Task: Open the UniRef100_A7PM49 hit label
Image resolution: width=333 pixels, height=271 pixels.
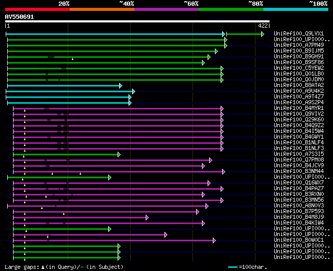Action: tap(299, 45)
